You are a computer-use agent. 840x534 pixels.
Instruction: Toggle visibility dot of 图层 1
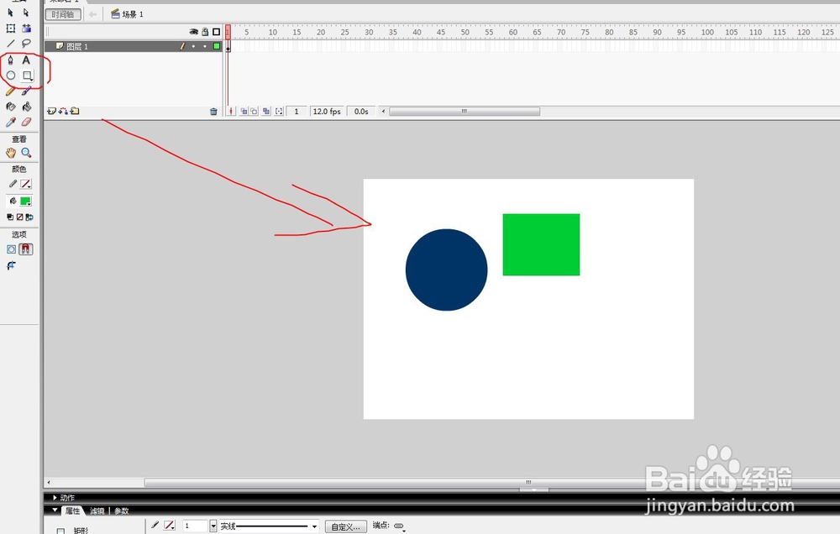[193, 46]
